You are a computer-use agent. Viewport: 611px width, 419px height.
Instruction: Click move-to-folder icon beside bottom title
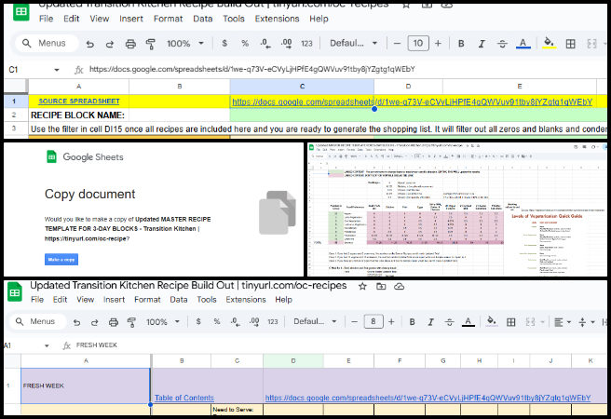click(381, 286)
